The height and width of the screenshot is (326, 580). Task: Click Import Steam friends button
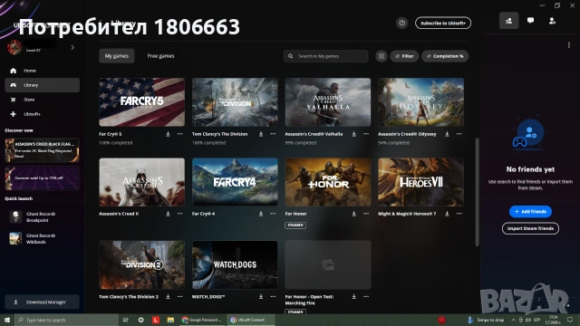(530, 228)
